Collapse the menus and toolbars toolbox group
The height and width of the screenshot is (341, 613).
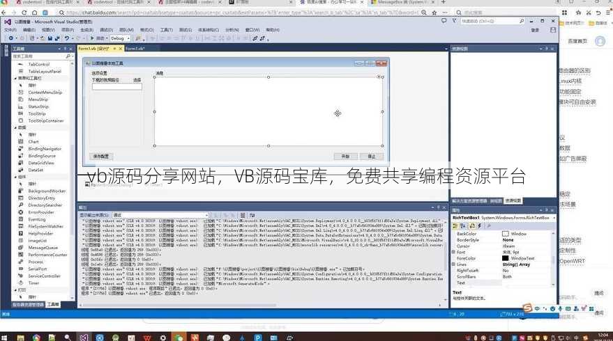click(15, 79)
